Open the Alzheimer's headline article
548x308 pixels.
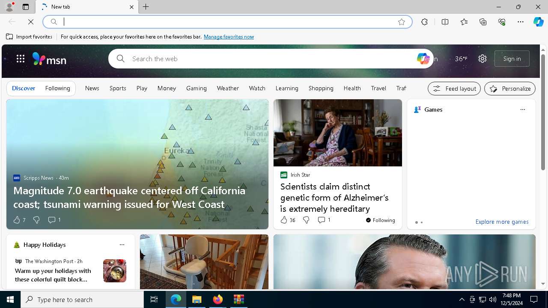click(x=334, y=198)
